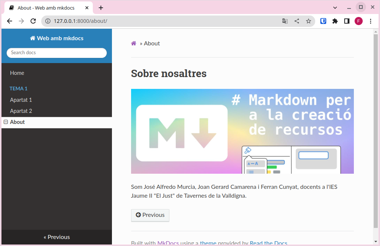Open Apartat 1 in the sidebar
The width and height of the screenshot is (380, 246).
(21, 100)
